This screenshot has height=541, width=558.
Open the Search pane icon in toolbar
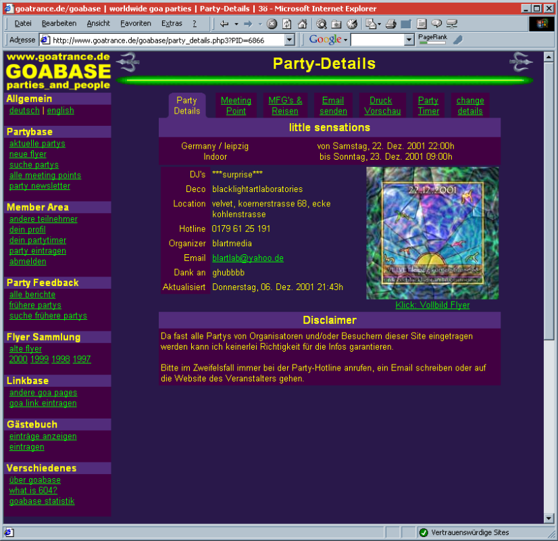pyautogui.click(x=322, y=24)
